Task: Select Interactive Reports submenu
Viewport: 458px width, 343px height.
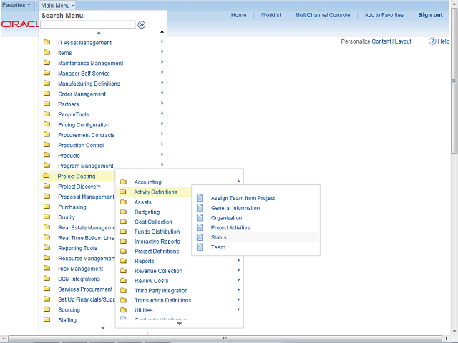Action: (x=157, y=242)
